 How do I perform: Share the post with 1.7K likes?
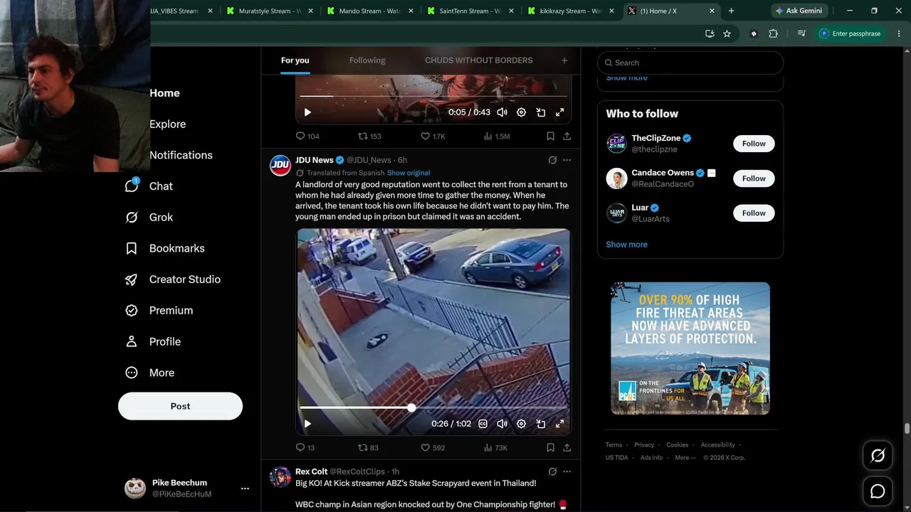click(x=567, y=137)
